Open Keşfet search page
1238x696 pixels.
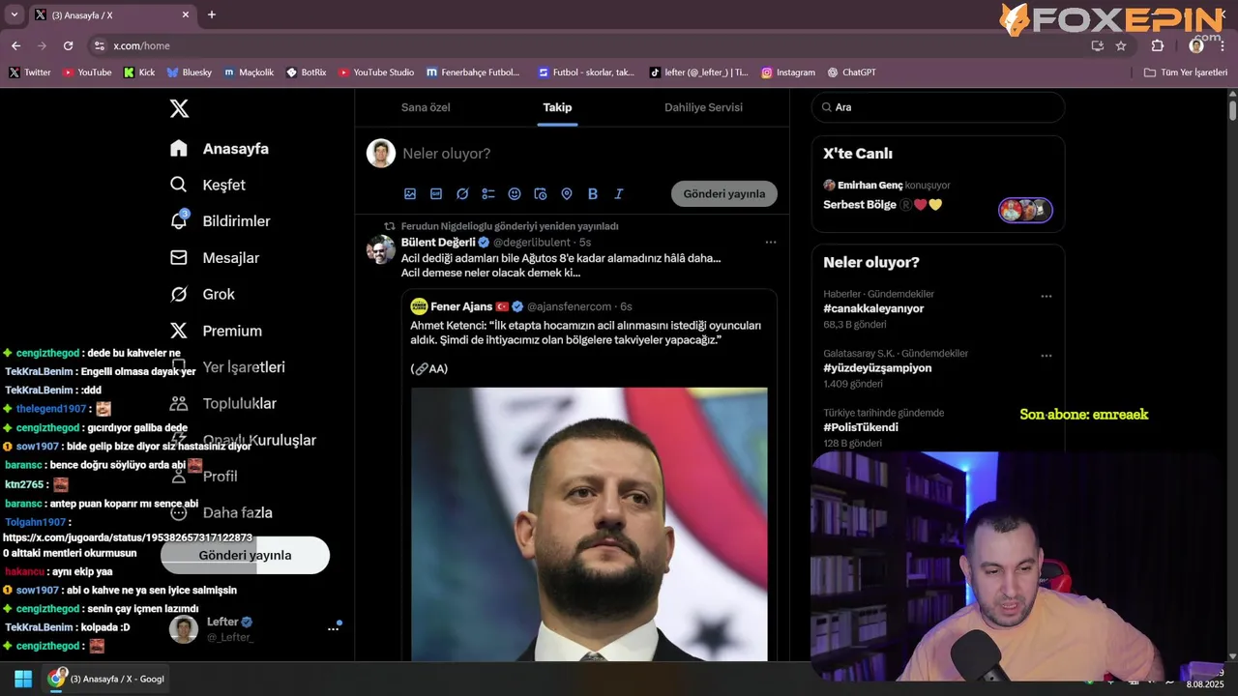click(208, 185)
